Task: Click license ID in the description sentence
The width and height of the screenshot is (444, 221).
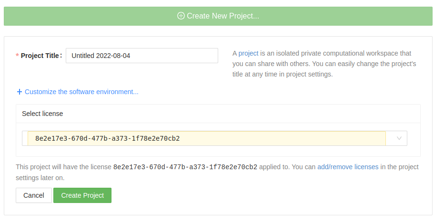Action: [x=185, y=167]
